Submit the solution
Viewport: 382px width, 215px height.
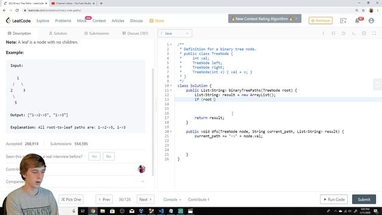pos(364,199)
